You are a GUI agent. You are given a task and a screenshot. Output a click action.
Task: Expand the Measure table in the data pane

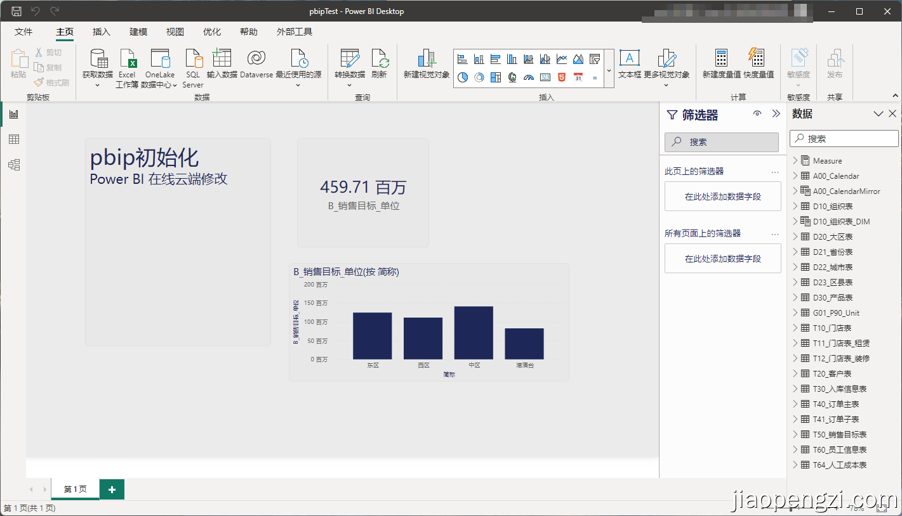coord(795,161)
